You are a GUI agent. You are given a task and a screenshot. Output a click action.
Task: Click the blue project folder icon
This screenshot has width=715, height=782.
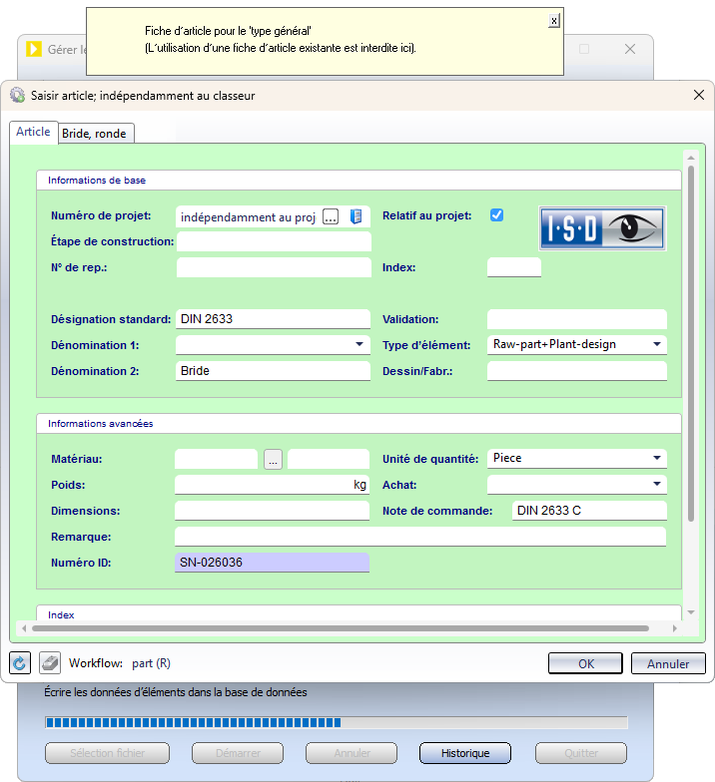(x=356, y=216)
